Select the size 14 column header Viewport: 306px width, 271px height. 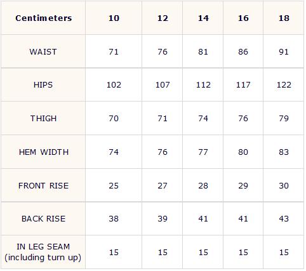[x=203, y=18]
